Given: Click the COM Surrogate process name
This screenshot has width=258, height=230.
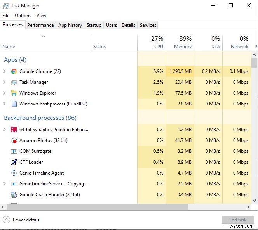Looking at the screenshot, I should (x=35, y=151).
